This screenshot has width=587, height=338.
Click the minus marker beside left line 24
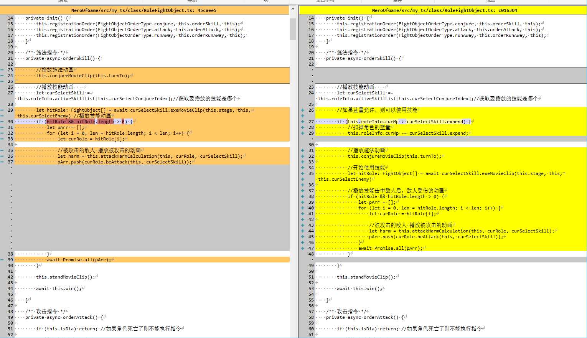pyautogui.click(x=2, y=76)
